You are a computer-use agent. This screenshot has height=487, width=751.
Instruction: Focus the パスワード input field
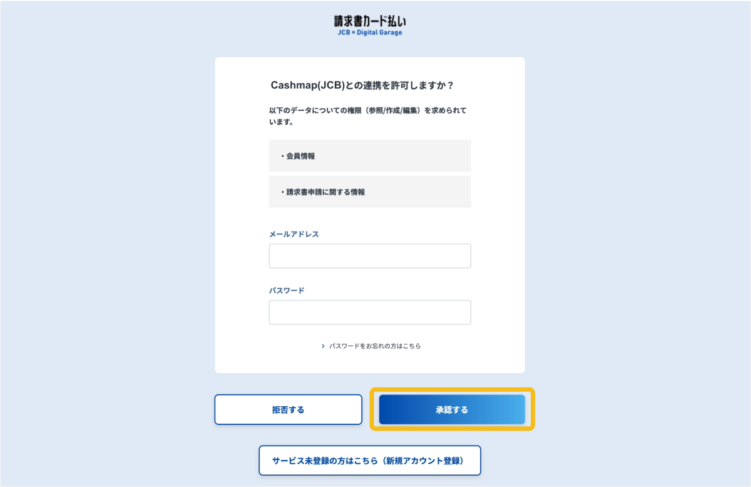click(x=369, y=312)
